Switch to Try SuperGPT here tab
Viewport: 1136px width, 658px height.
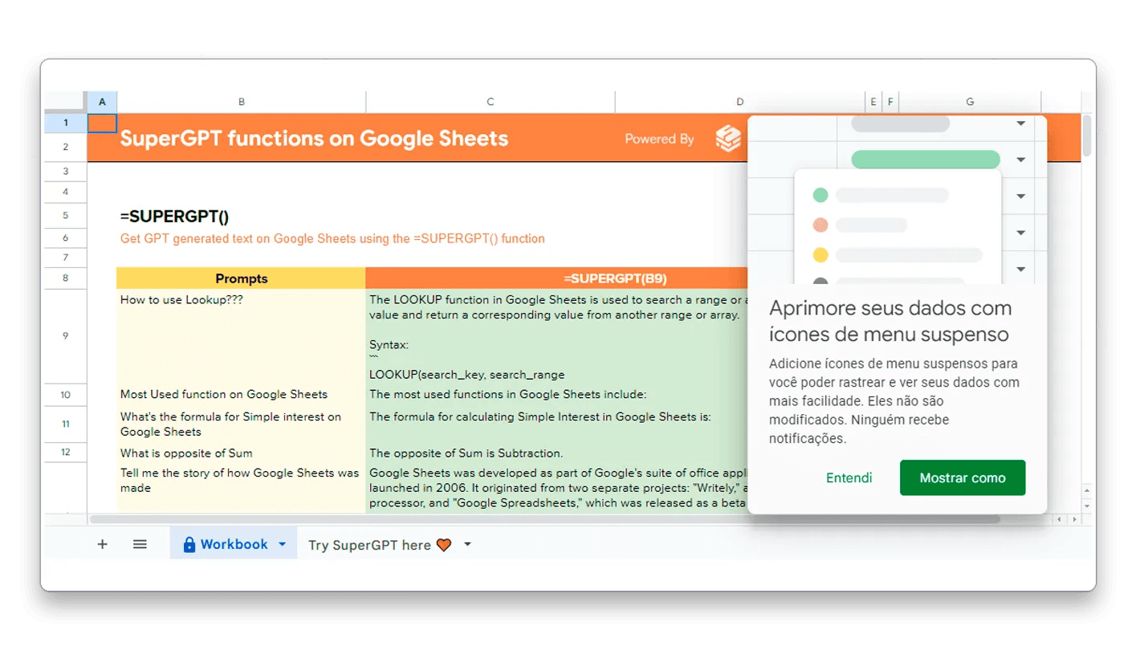click(x=380, y=545)
